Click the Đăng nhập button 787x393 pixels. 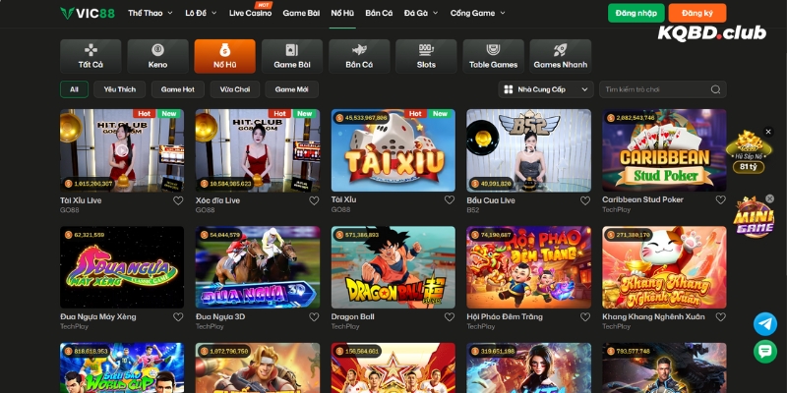click(636, 13)
